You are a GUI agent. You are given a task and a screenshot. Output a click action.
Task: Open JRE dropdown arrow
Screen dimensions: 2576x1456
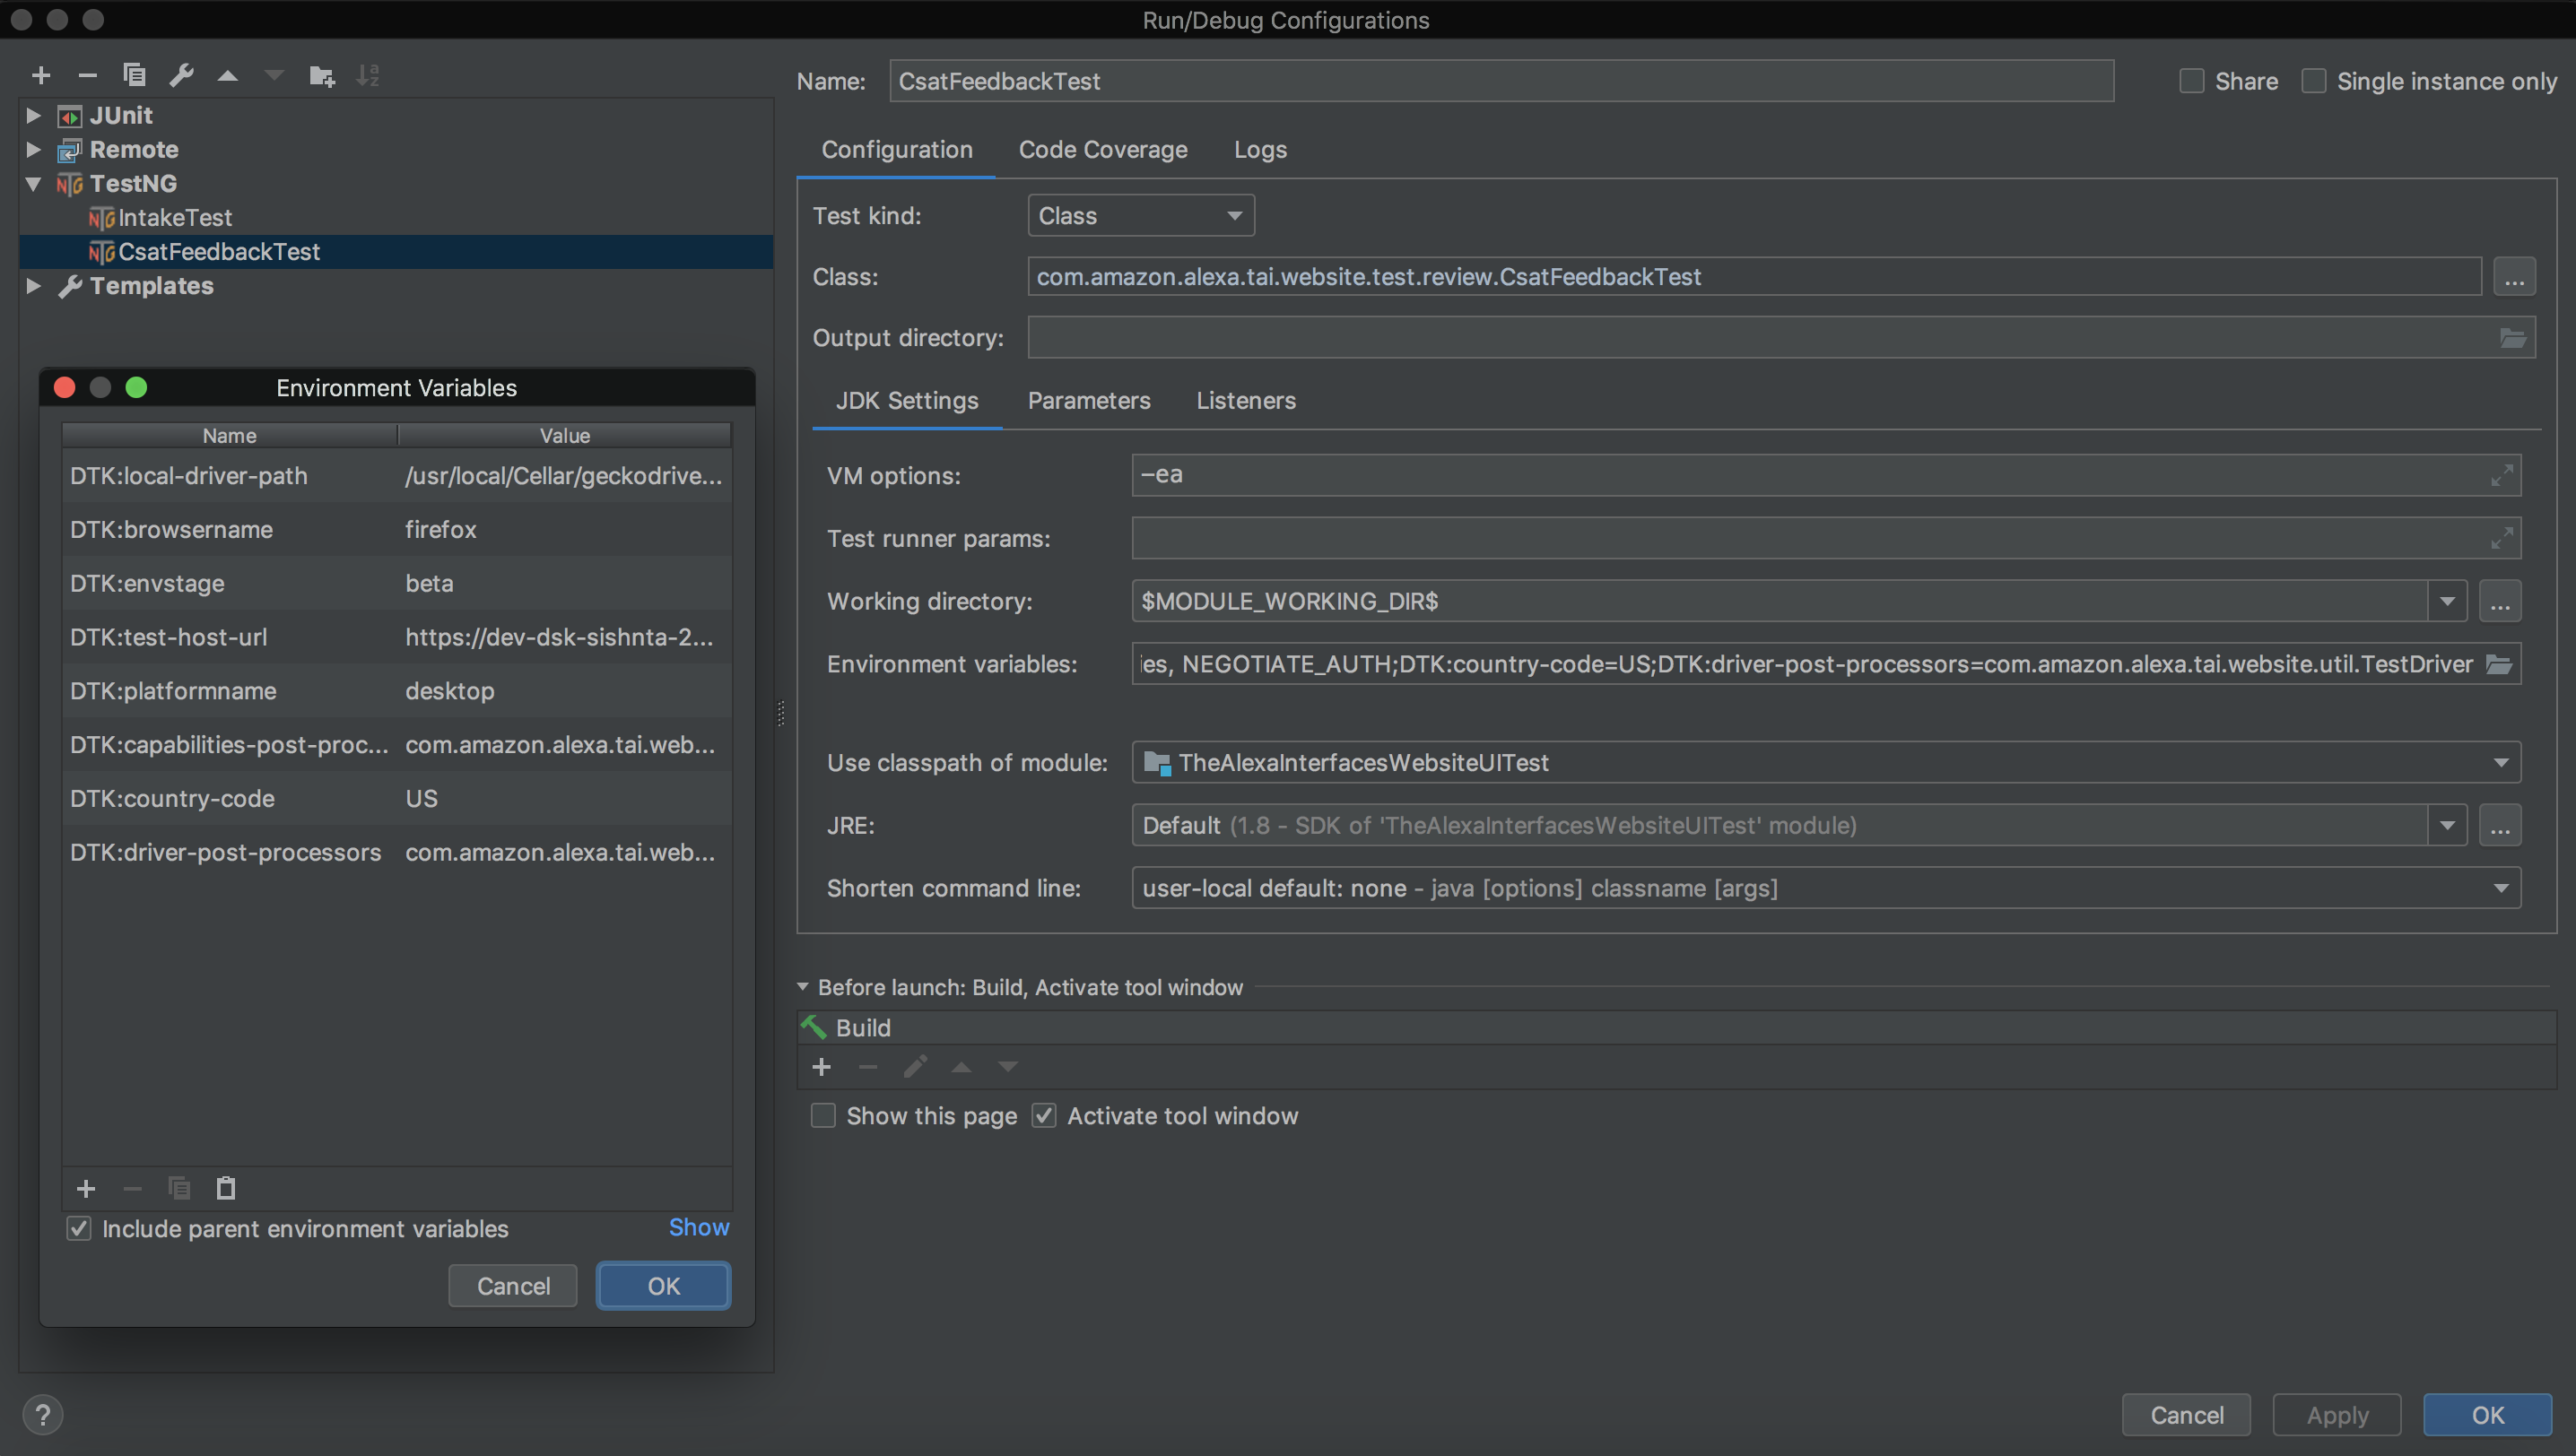point(2447,826)
